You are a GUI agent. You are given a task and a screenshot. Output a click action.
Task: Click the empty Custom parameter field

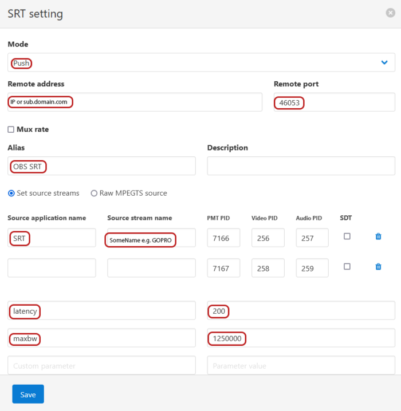click(101, 365)
